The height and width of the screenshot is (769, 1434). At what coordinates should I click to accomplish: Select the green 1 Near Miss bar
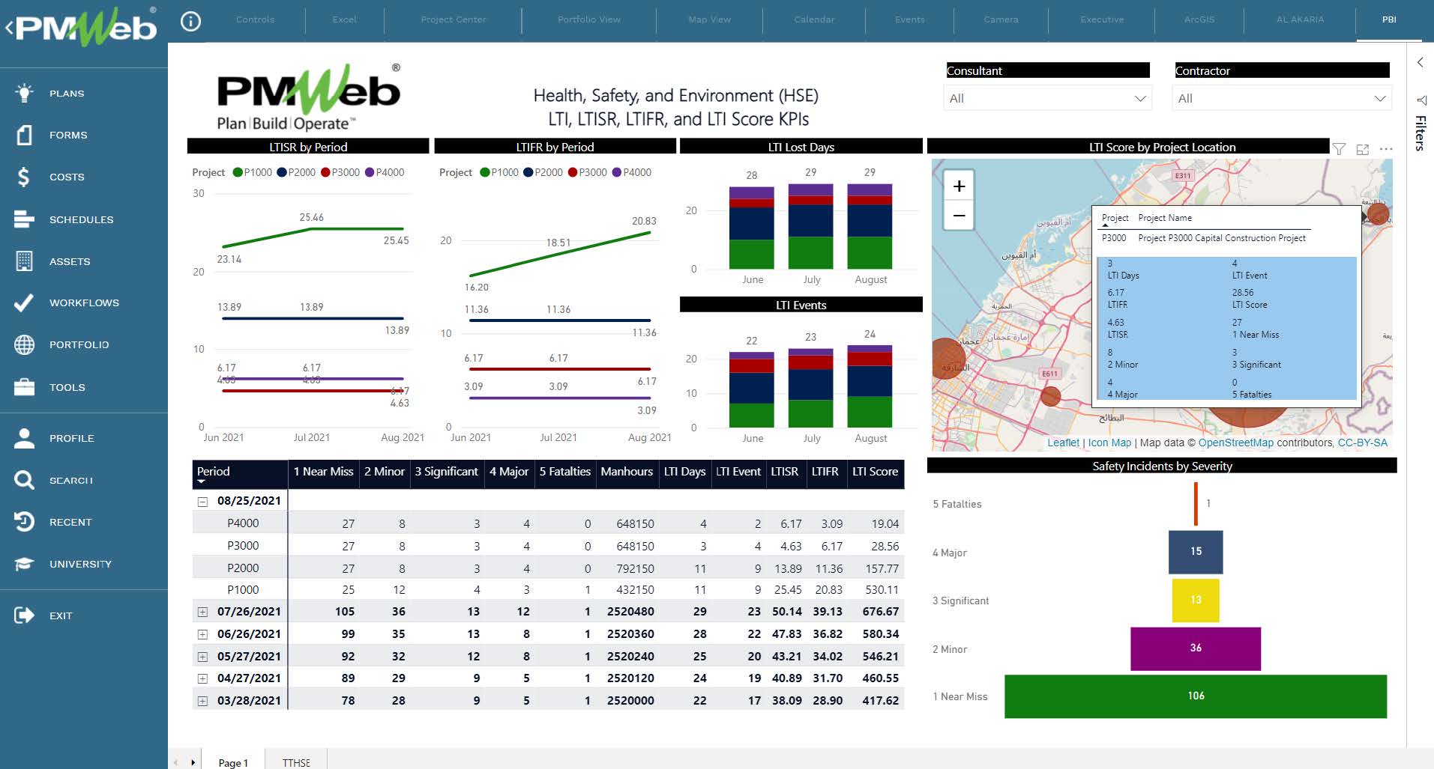tap(1196, 696)
